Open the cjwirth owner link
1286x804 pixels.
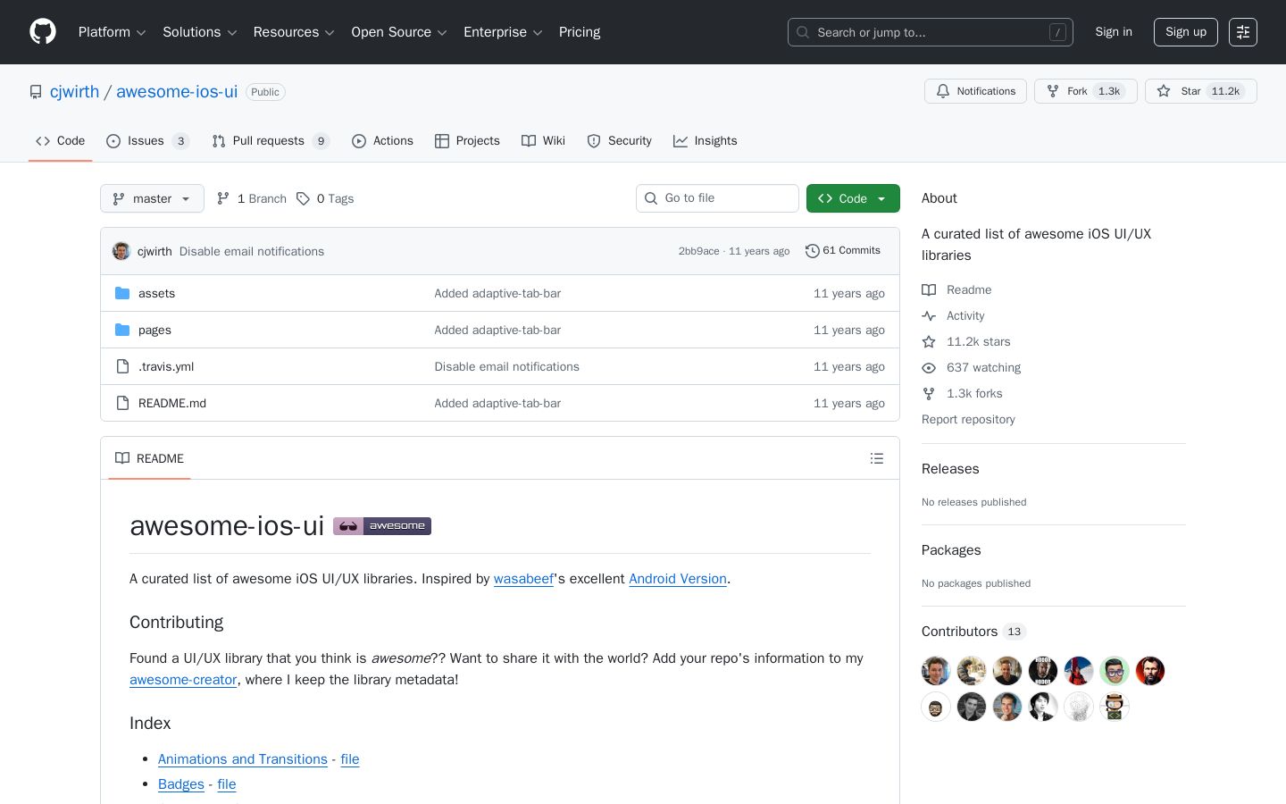tap(75, 91)
